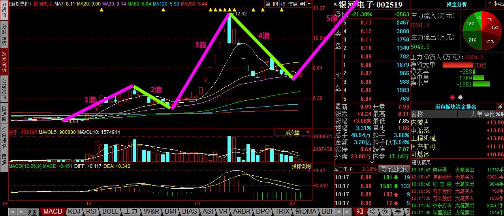
Task: Select the 筹 chip distribution tab
Action: [398, 211]
